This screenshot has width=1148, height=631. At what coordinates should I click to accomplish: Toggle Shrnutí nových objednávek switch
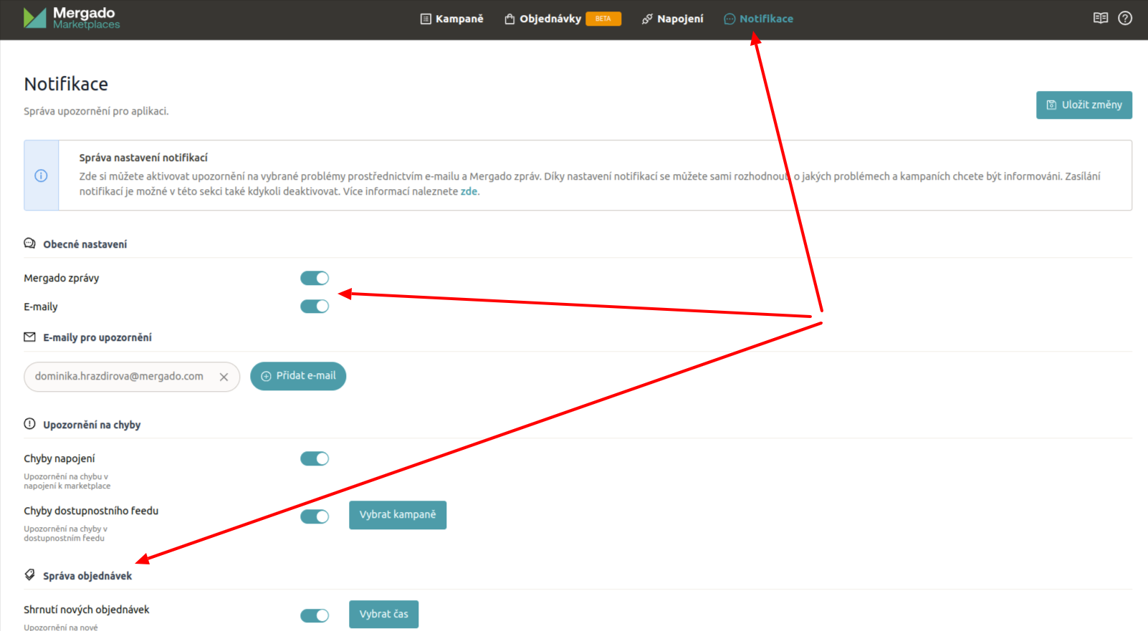(314, 615)
